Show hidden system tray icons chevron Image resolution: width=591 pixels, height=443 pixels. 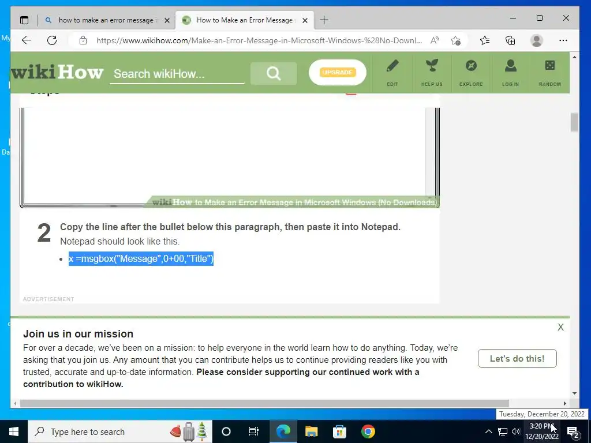tap(488, 431)
